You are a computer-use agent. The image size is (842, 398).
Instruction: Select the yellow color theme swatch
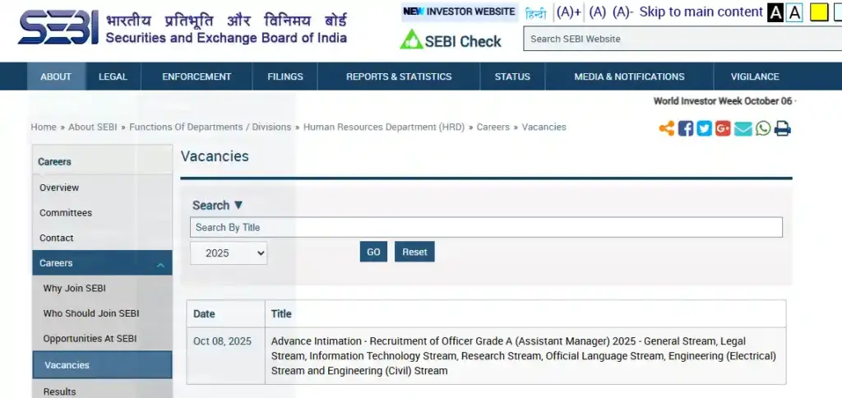[x=818, y=12]
